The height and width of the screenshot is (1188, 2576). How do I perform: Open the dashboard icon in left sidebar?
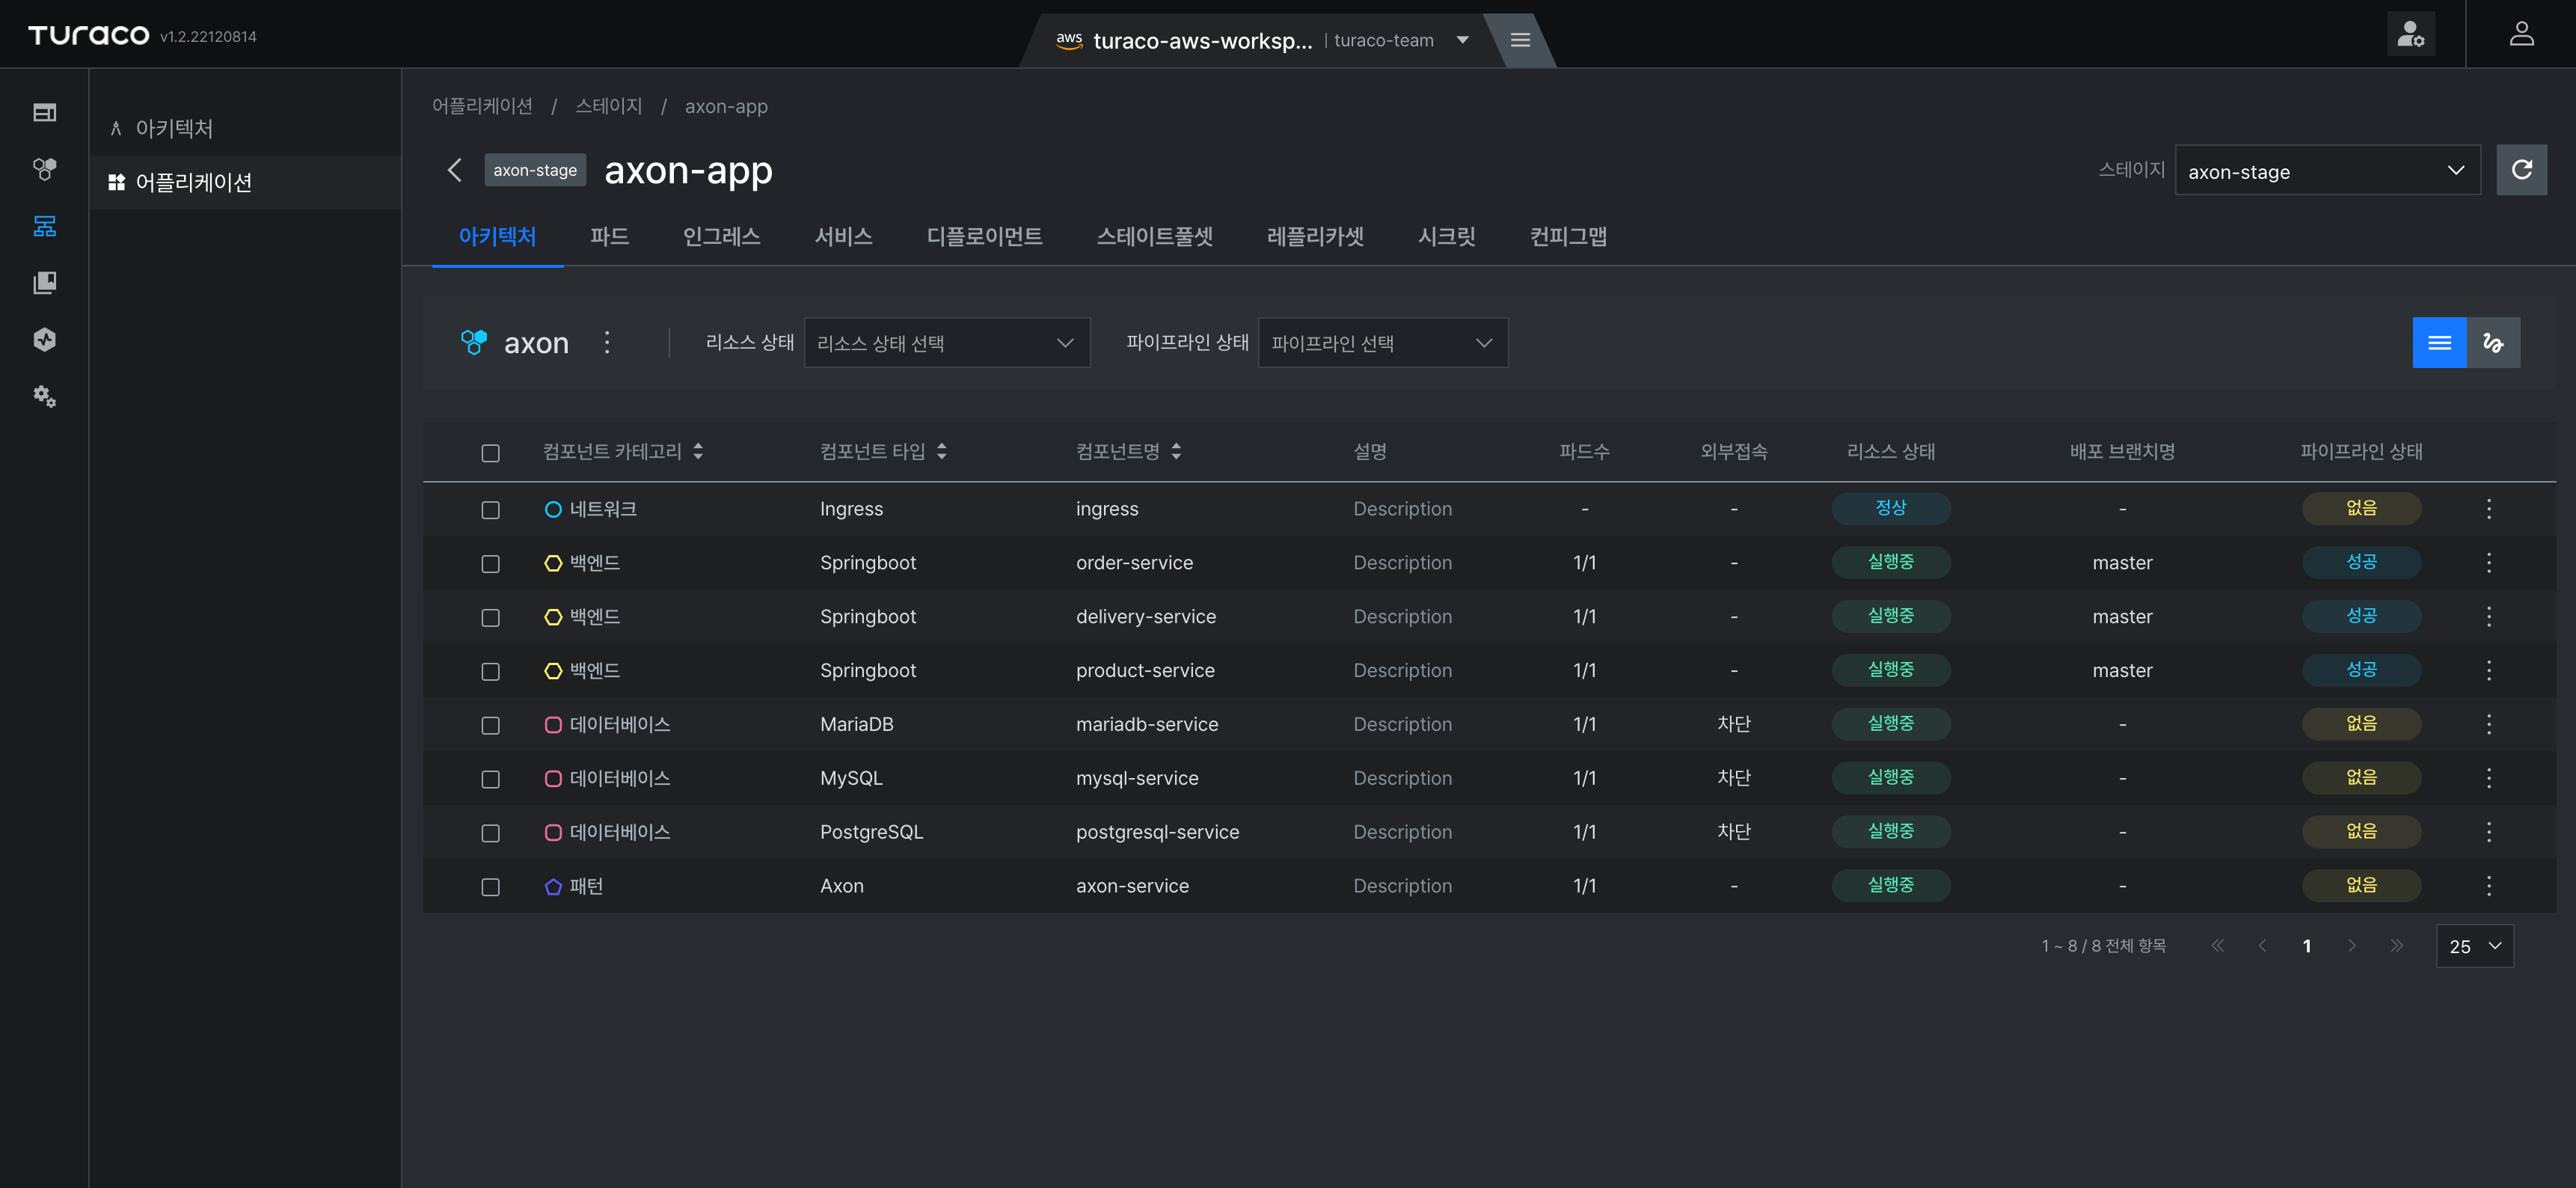point(44,113)
